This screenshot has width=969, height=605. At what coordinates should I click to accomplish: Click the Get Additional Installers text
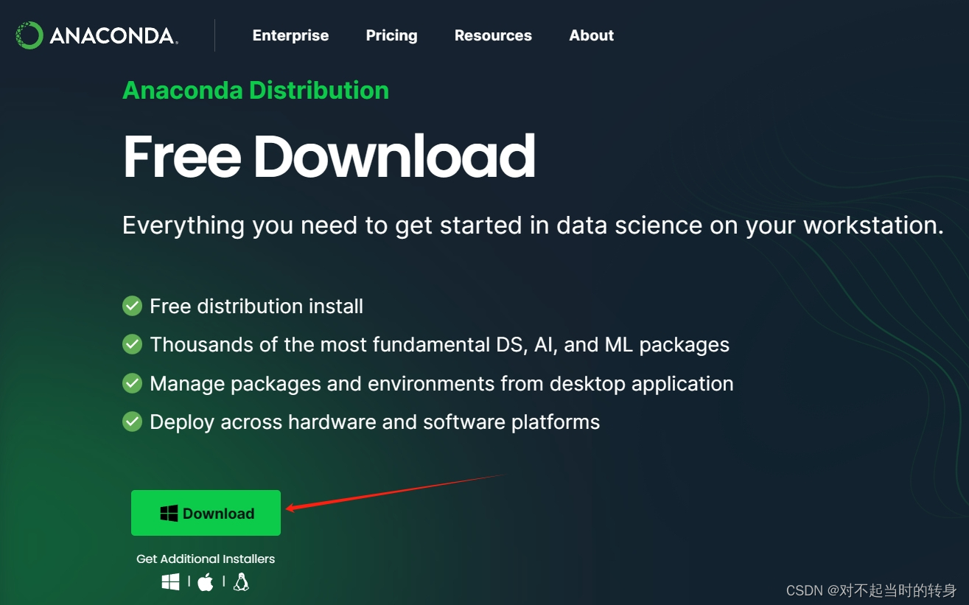206,559
